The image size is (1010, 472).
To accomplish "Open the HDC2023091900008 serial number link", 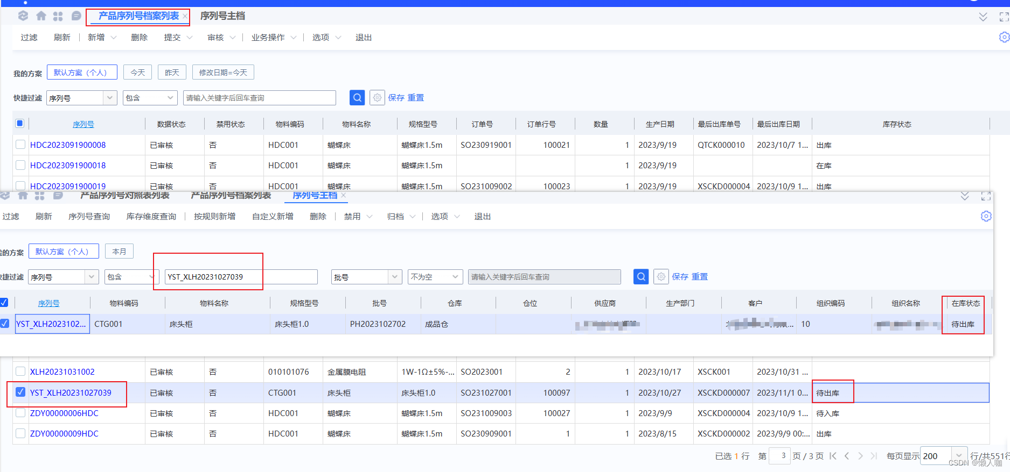I will [68, 145].
